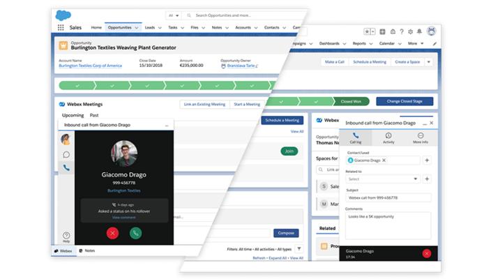Viewport: 491px width, 279px height.
Task: Decline the call with red button
Action: 112,233
